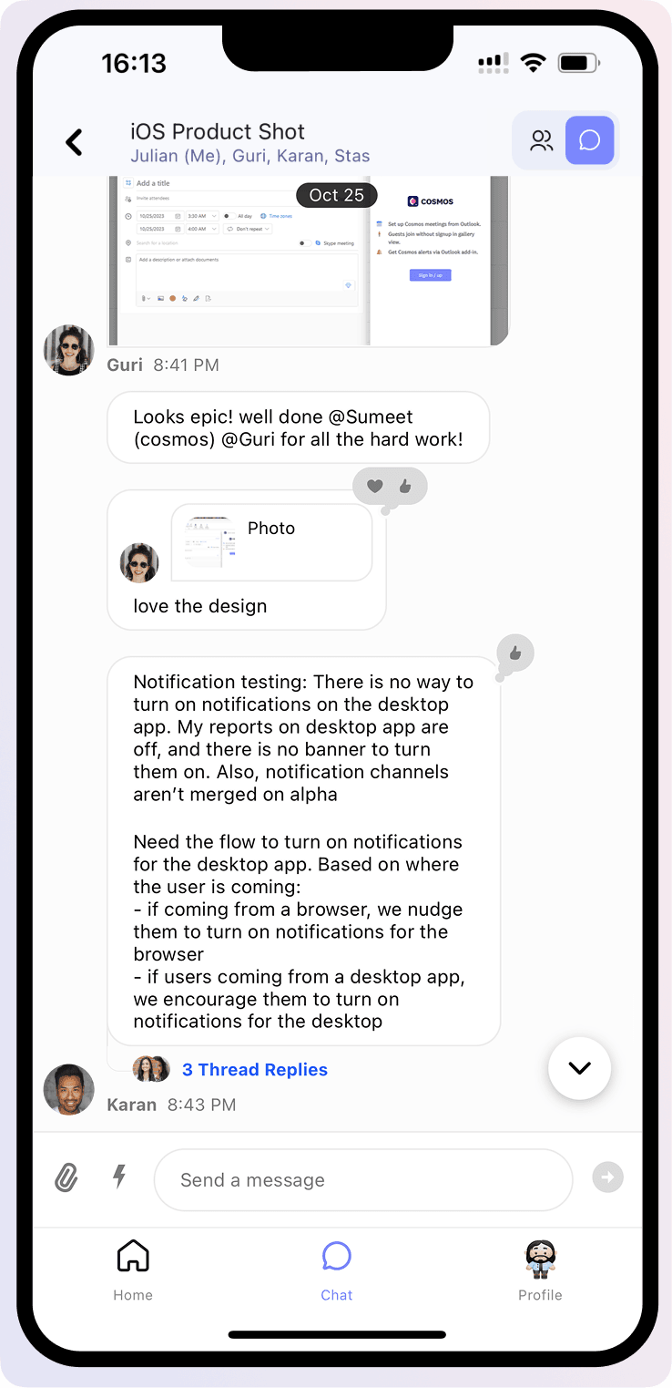Click the send arrow button
This screenshot has height=1388, width=672.
click(607, 1177)
